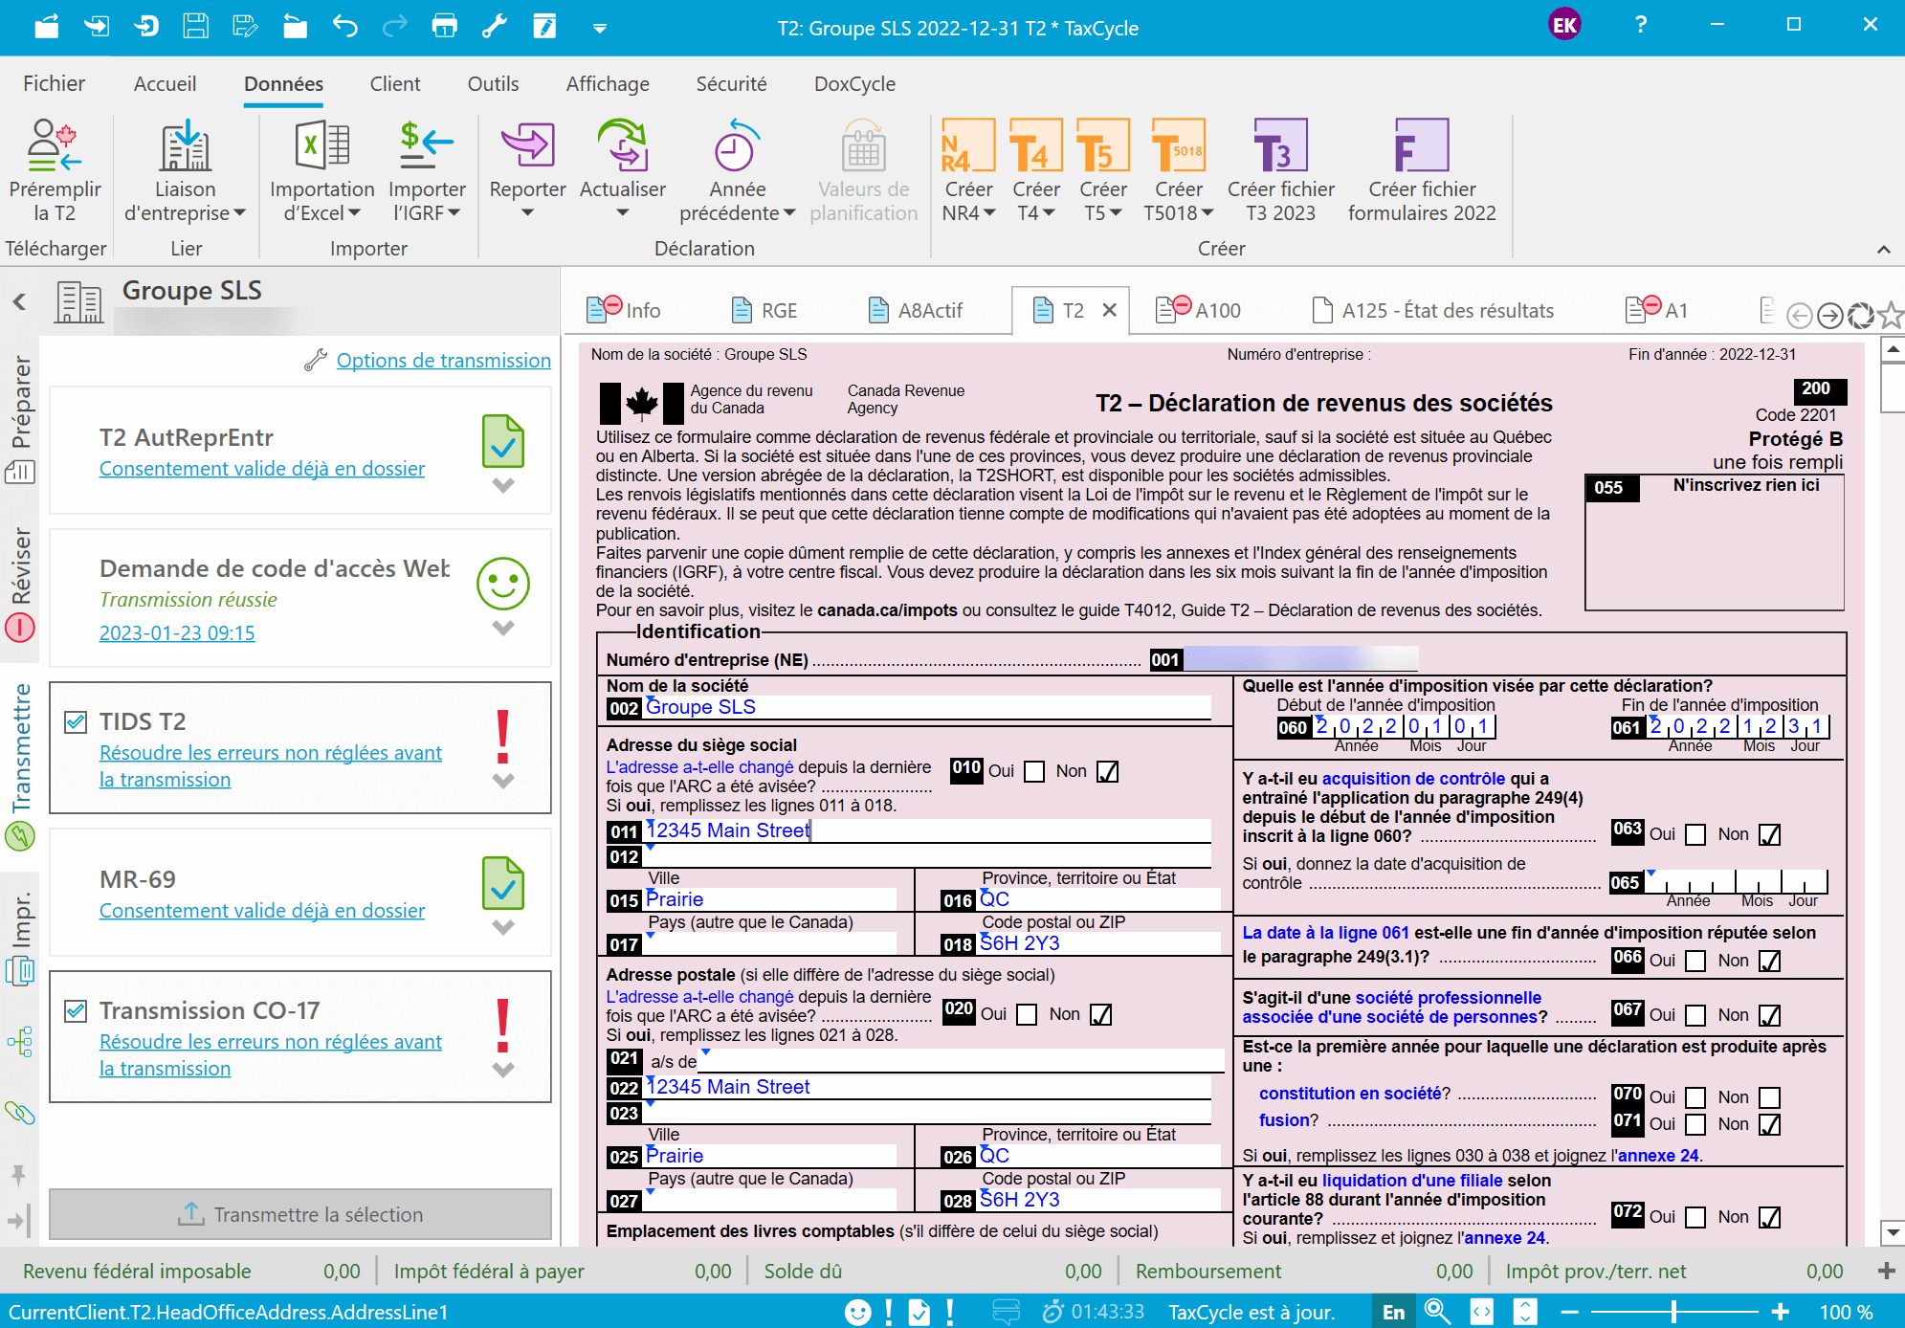Image resolution: width=1905 pixels, height=1328 pixels.
Task: Check Oui for line 020 postal address changed
Action: [1027, 1014]
